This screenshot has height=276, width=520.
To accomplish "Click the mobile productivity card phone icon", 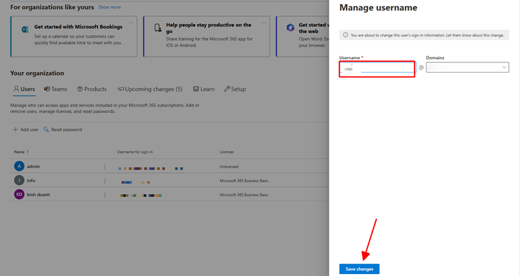I will [x=159, y=28].
